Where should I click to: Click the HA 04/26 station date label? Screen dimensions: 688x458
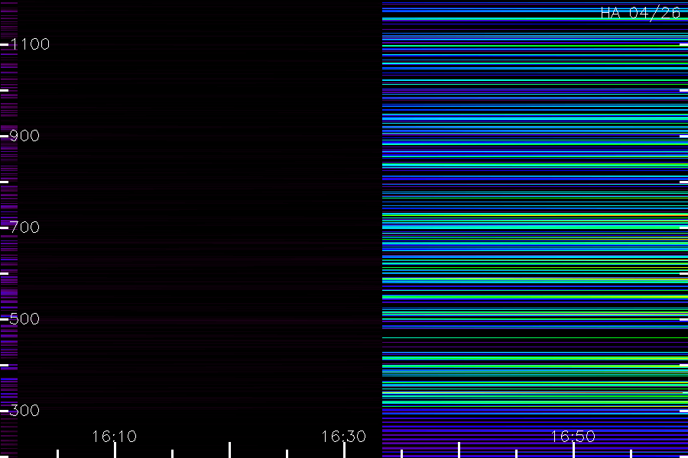click(641, 13)
